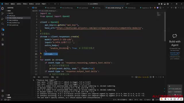Open the Run menu
Viewport: 184px width, 103px height.
pyautogui.click(x=38, y=4)
